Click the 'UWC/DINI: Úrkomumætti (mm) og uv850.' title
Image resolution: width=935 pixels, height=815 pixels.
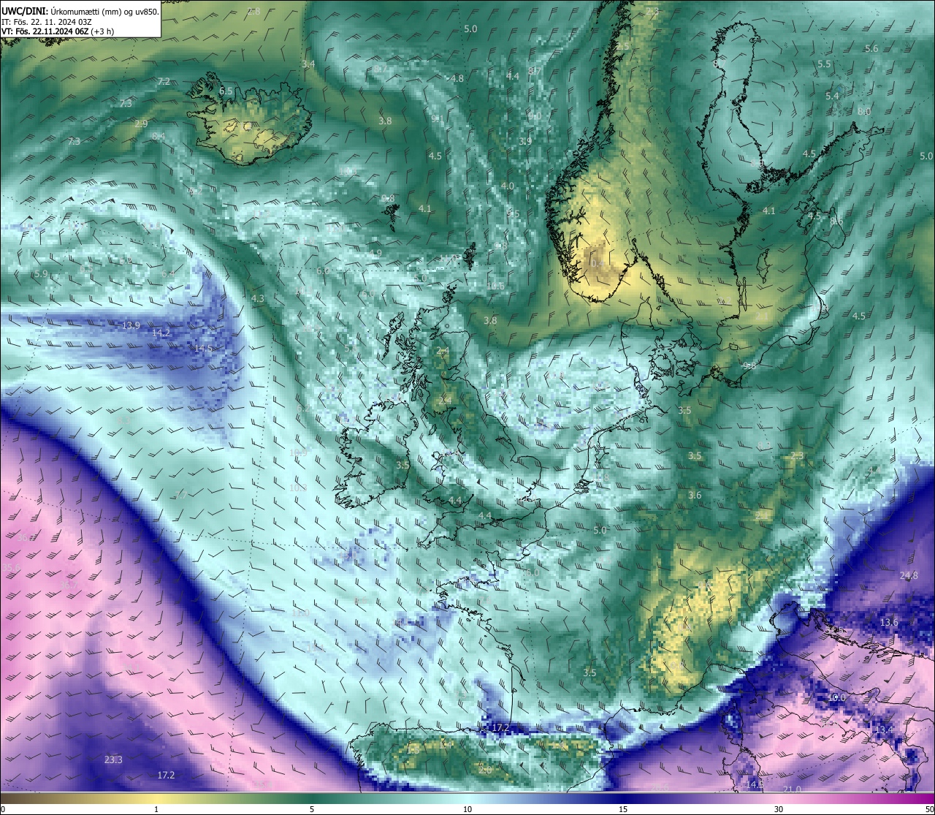pos(80,11)
